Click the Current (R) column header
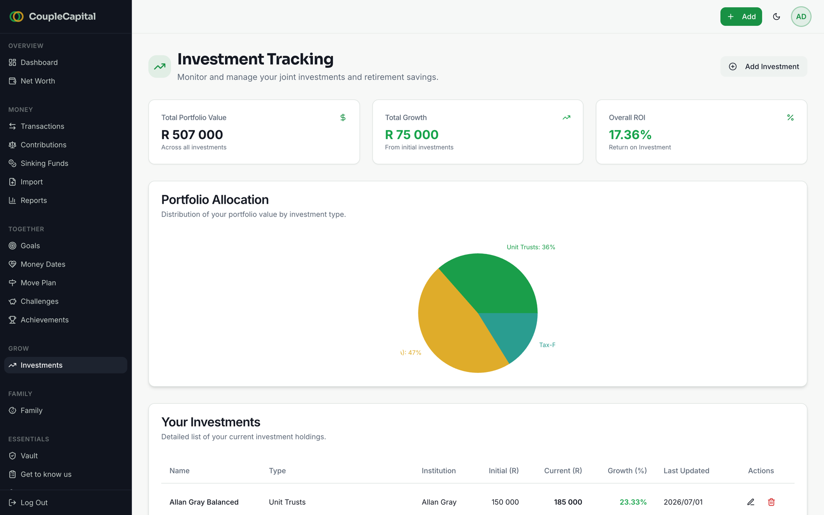The image size is (824, 515). pyautogui.click(x=563, y=471)
